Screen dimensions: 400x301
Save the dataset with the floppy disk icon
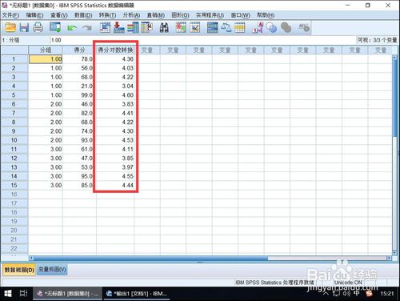24,27
